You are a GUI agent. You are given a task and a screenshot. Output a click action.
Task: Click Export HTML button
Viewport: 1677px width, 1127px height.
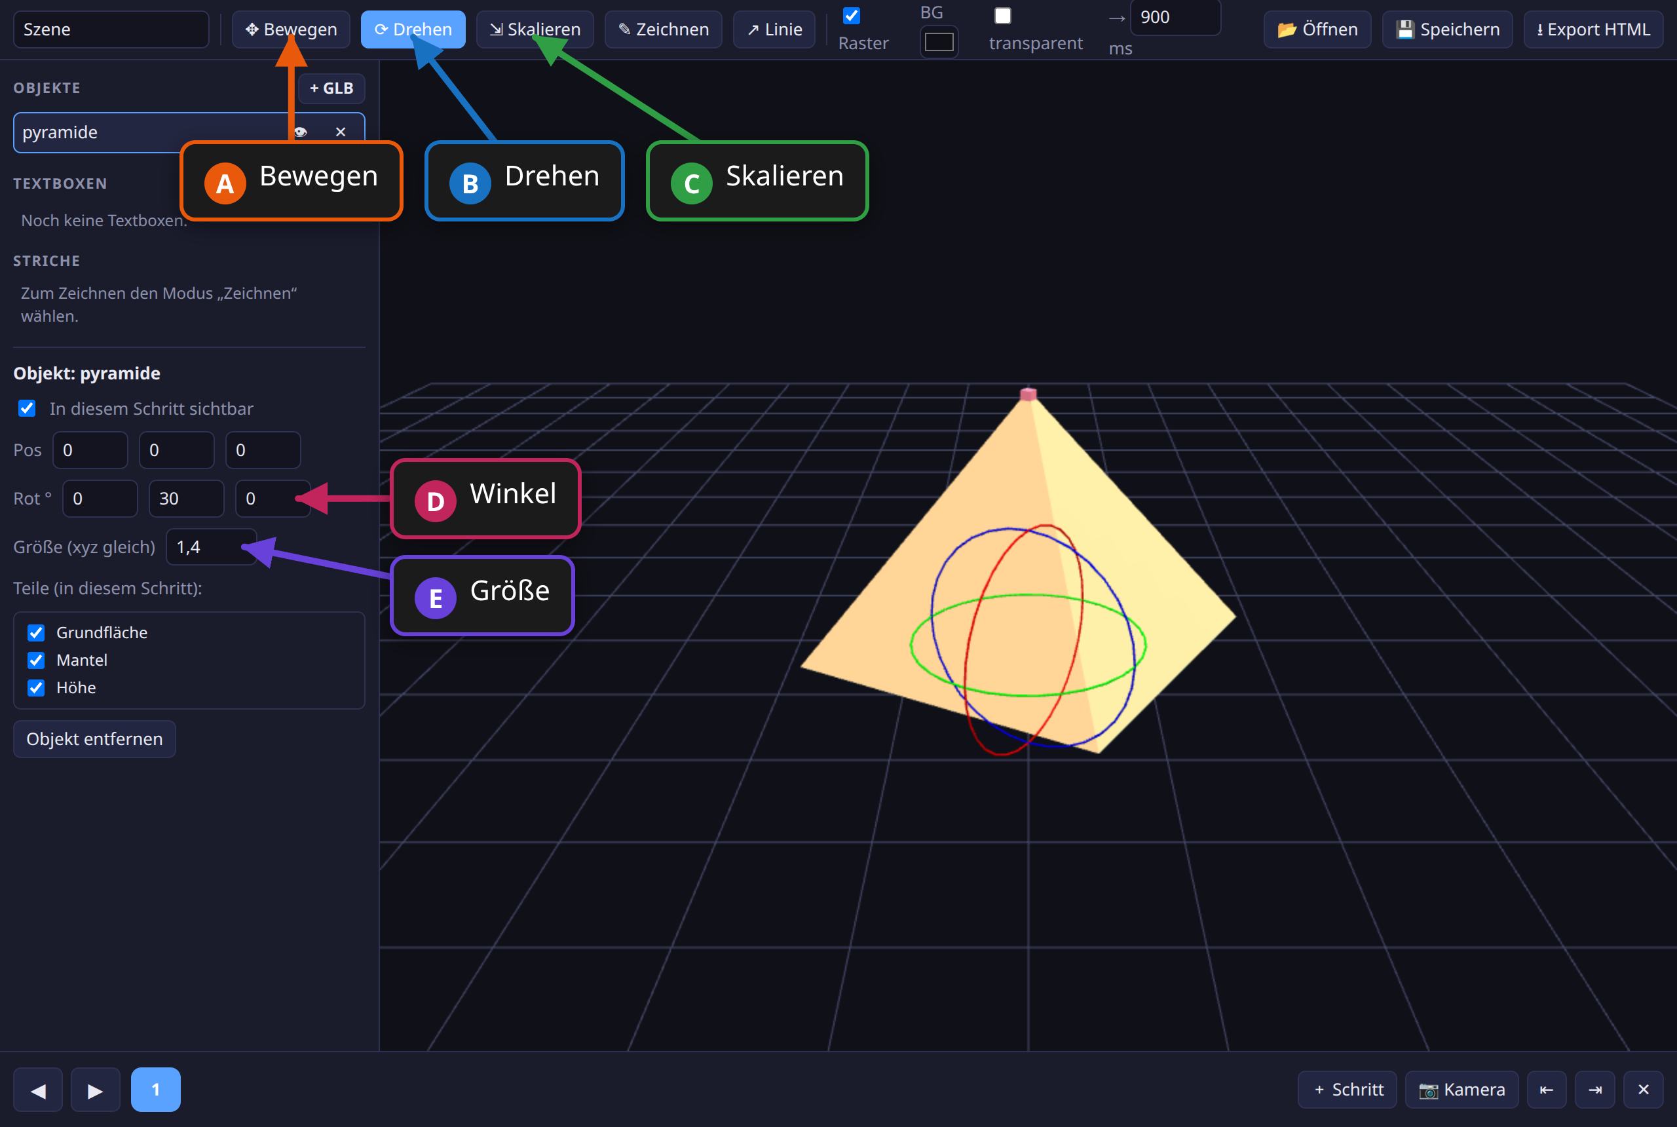1593,29
